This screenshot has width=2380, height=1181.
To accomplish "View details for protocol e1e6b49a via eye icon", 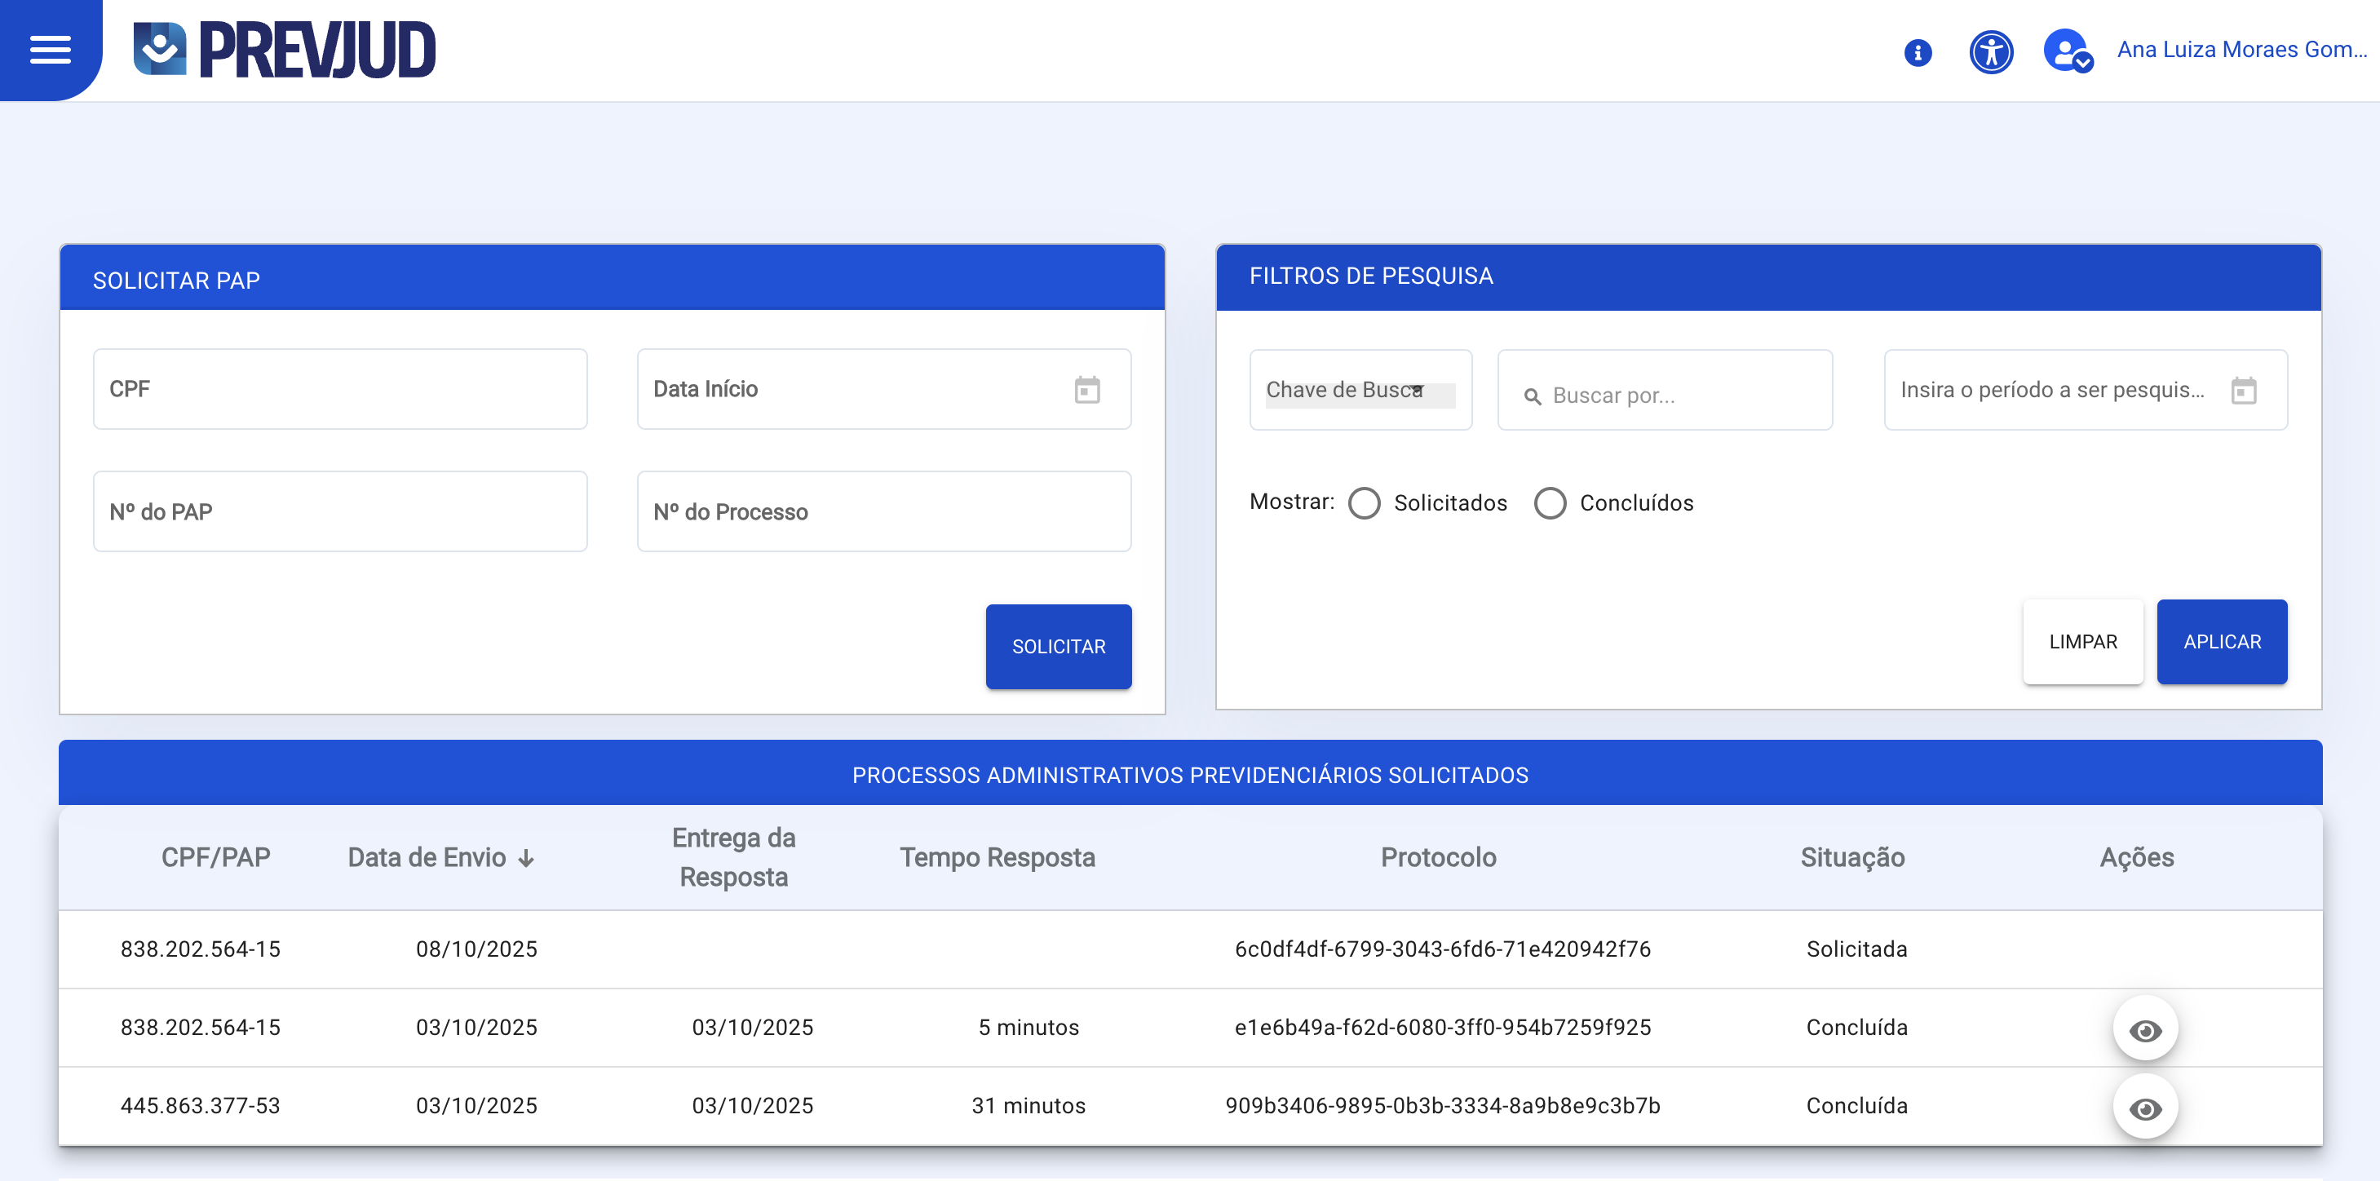I will point(2145,1027).
